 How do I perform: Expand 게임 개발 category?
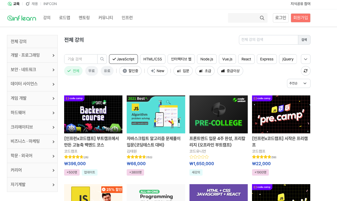(32, 98)
